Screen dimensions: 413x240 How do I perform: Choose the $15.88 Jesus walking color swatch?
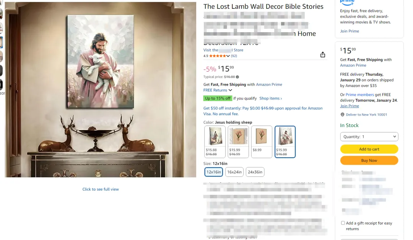(215, 142)
